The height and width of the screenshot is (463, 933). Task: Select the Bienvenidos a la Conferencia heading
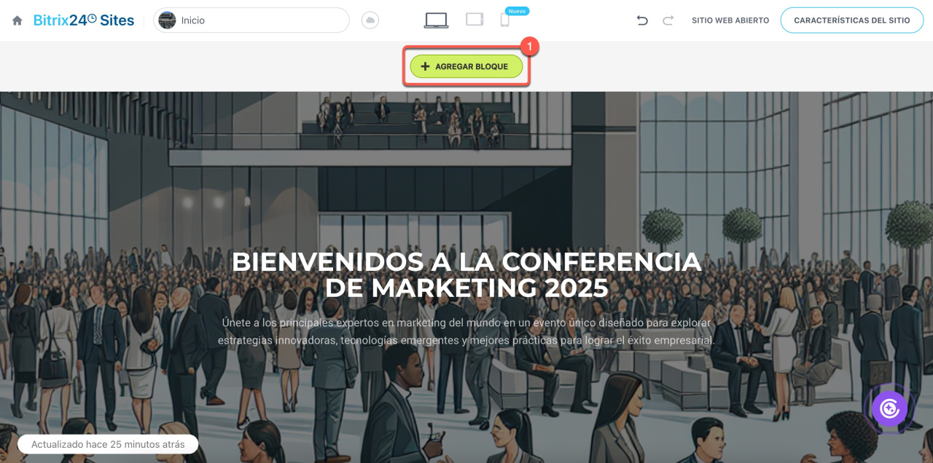pyautogui.click(x=466, y=275)
